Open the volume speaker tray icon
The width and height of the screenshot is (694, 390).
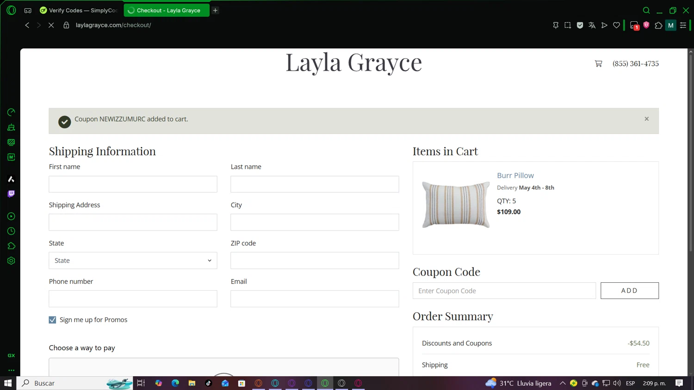click(x=617, y=383)
